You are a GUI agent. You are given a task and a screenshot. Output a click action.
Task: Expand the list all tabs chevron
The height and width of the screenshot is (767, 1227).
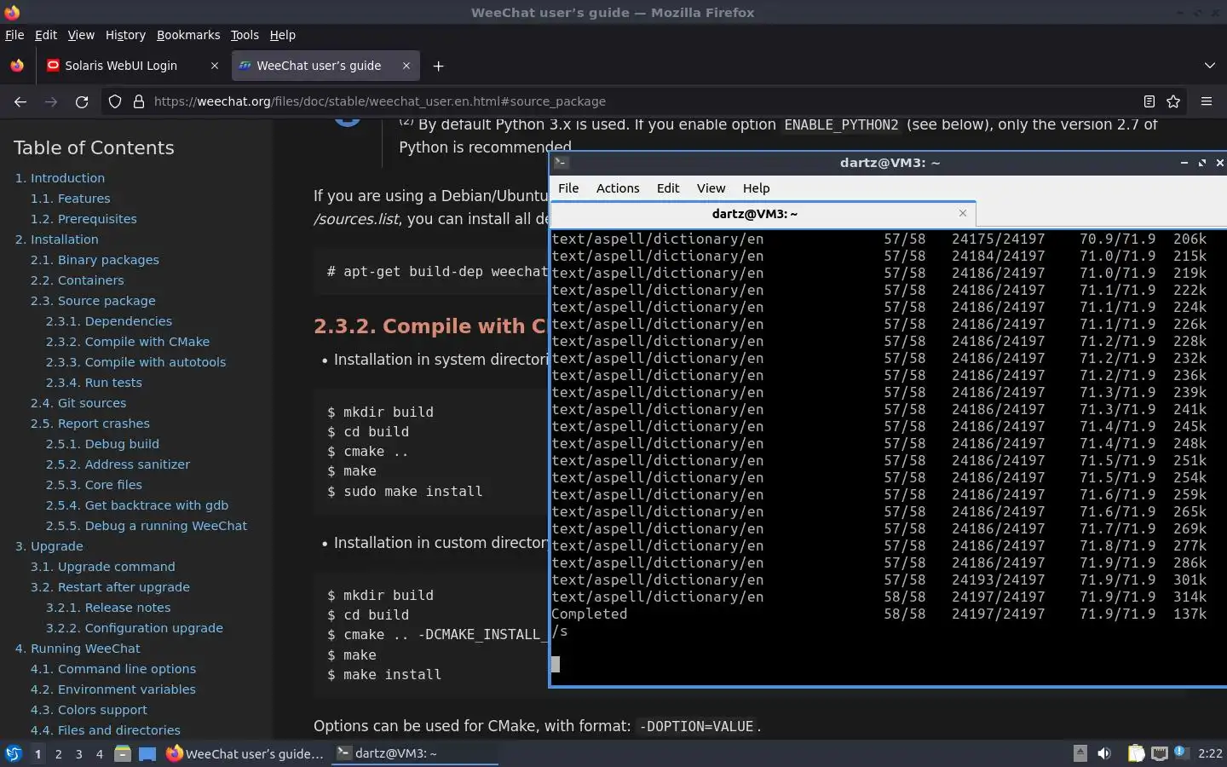1209,66
